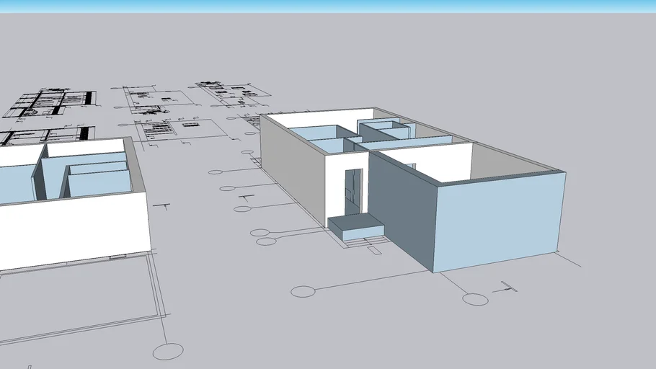Click the grid bubble circle at the bottom edge
The width and height of the screenshot is (656, 369).
(x=168, y=352)
